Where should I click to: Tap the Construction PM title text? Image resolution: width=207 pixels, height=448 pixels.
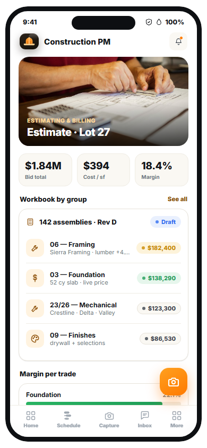point(77,42)
